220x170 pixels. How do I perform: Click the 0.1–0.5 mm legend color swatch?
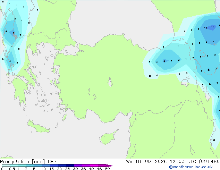click(x=6, y=165)
